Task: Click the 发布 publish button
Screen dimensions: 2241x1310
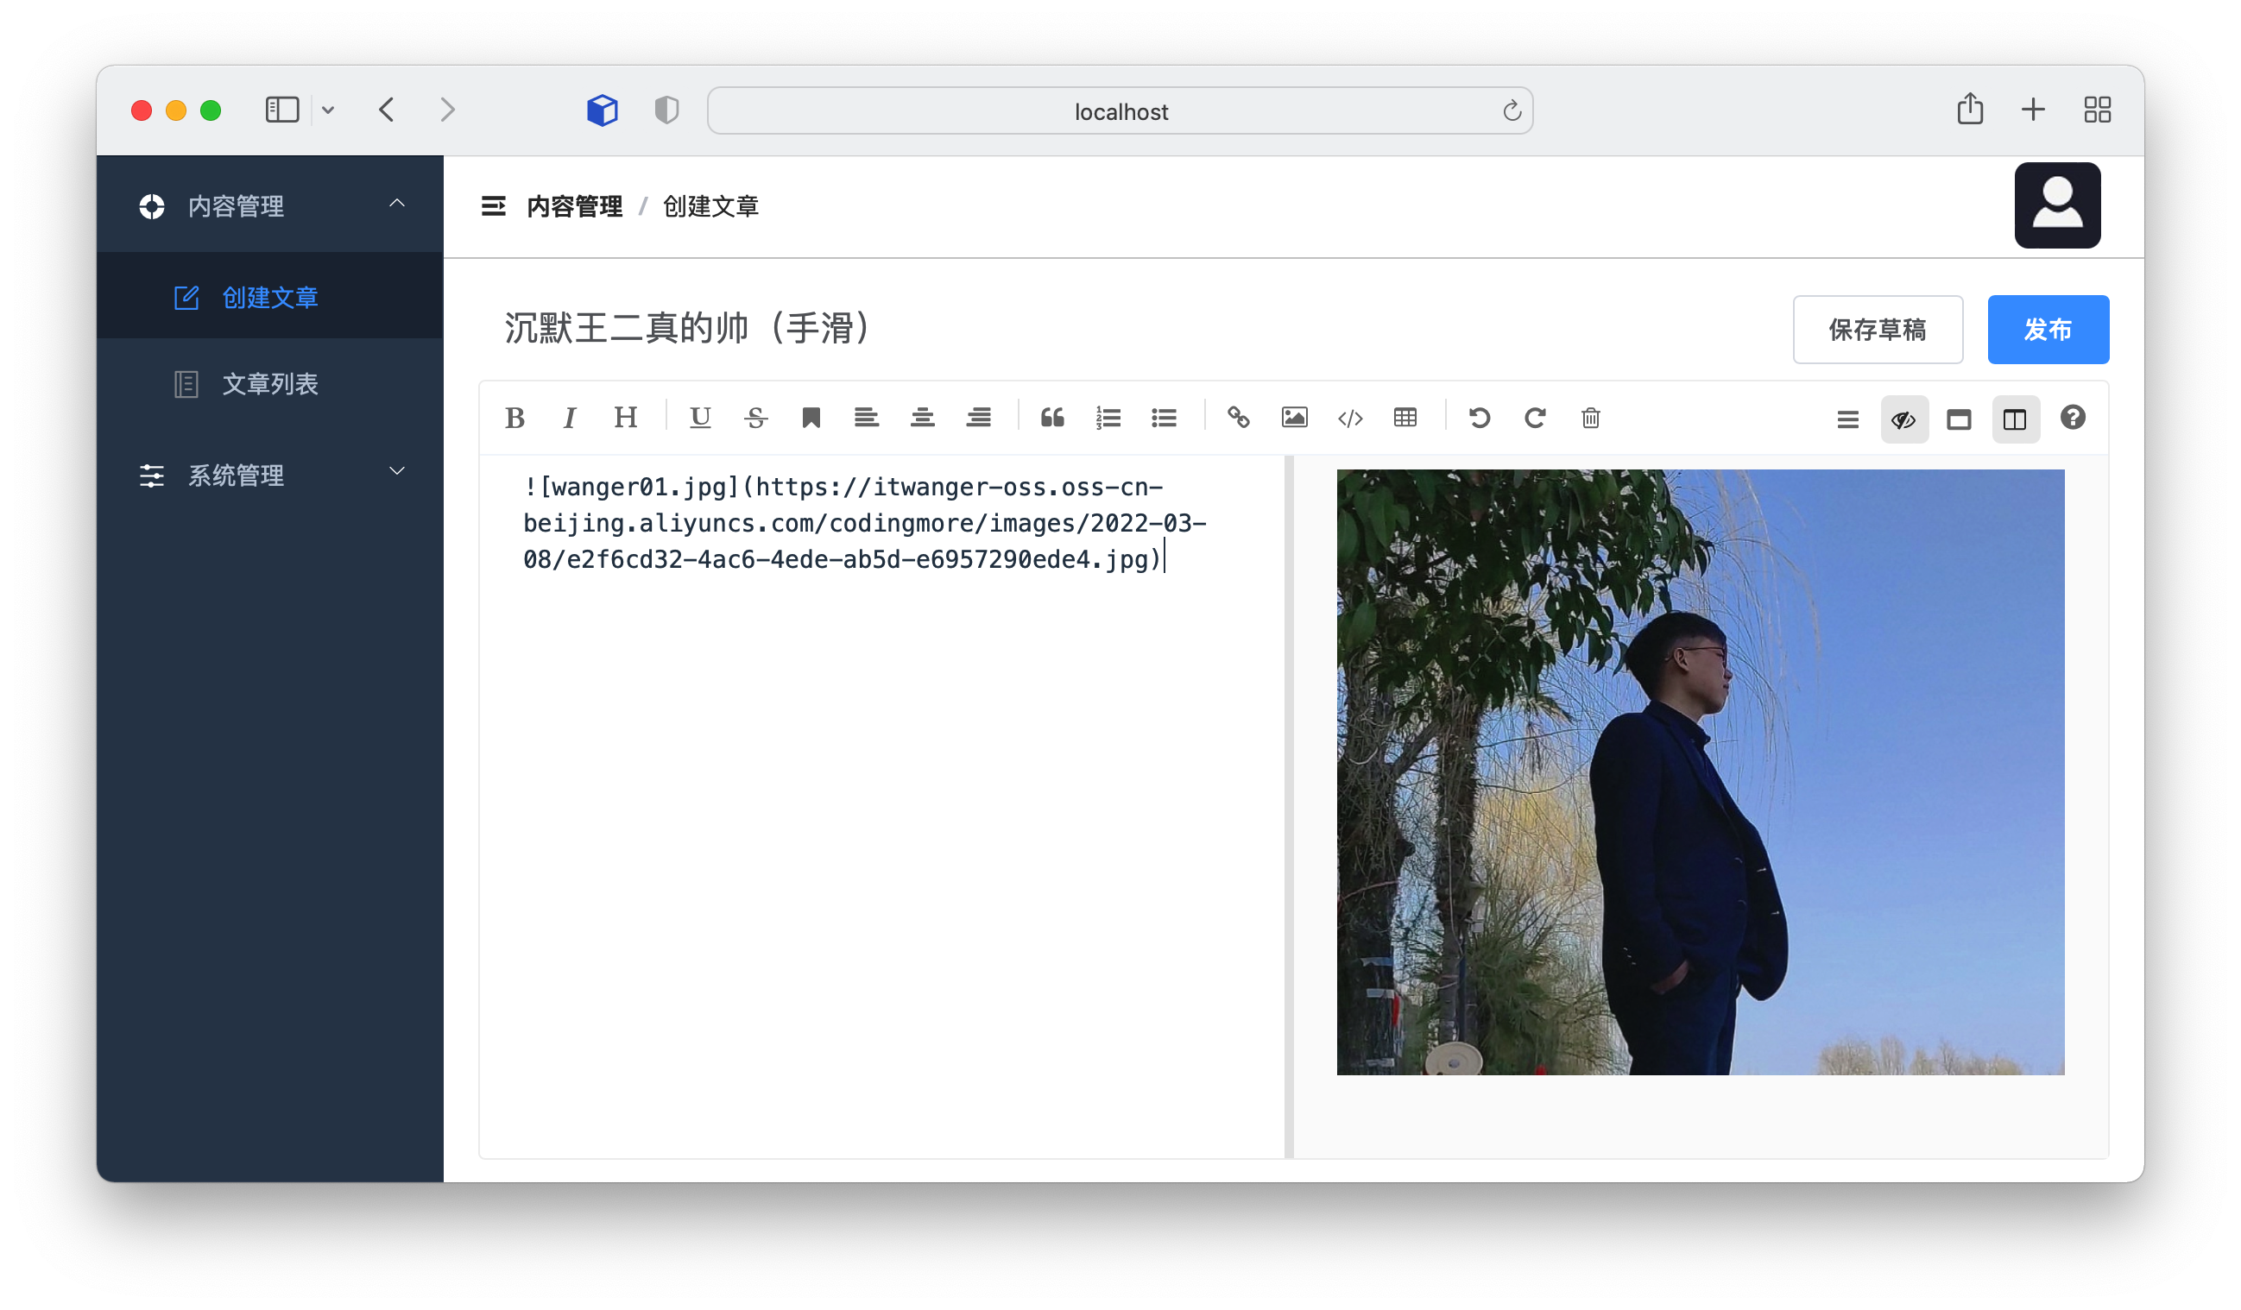Action: click(2047, 330)
